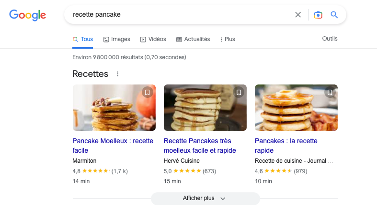Open Pancakes : la recette rapide link
377x210 pixels.
(286, 146)
